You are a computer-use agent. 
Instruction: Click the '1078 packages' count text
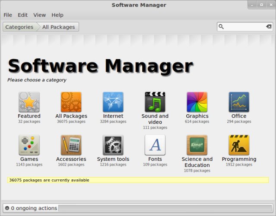(x=197, y=171)
